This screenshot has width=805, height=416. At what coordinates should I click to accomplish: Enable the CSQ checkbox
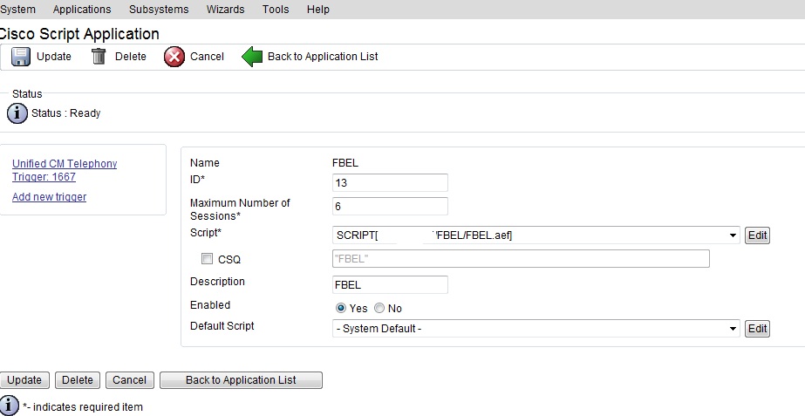coord(207,259)
